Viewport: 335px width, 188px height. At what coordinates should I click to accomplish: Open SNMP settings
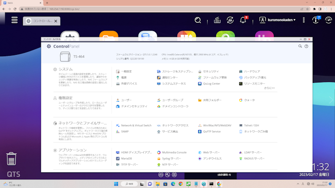point(122,132)
